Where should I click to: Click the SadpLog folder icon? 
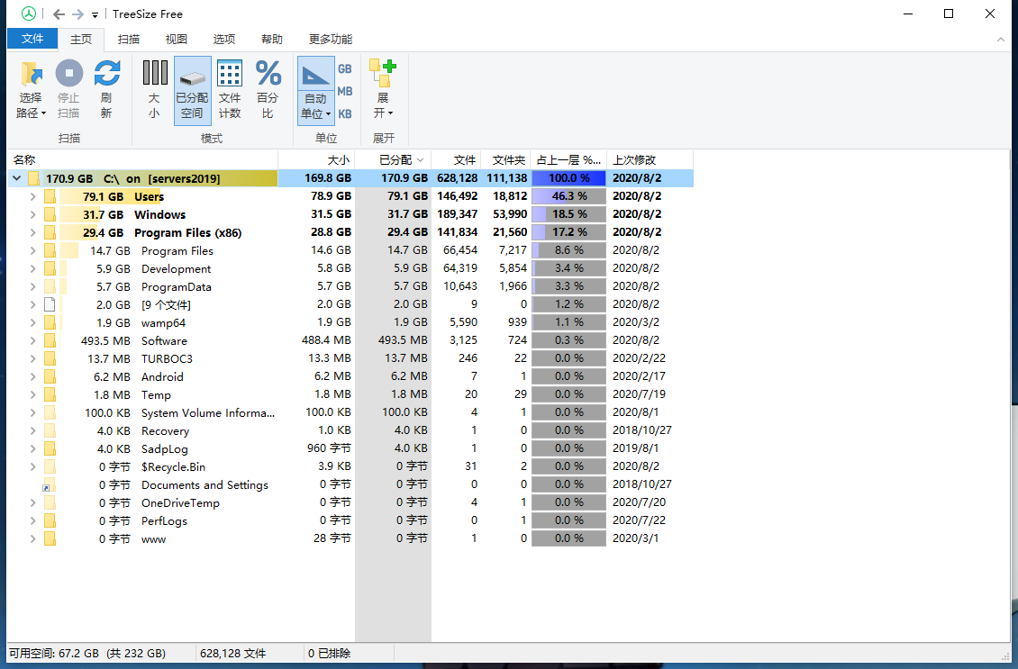pyautogui.click(x=50, y=448)
